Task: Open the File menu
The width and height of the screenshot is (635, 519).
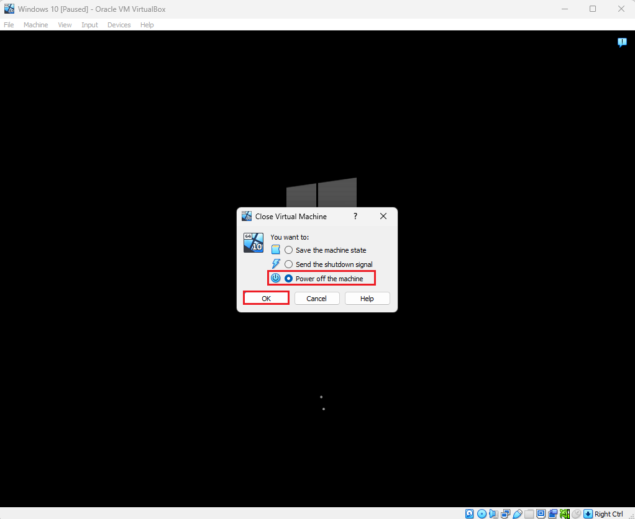Action: (x=9, y=25)
